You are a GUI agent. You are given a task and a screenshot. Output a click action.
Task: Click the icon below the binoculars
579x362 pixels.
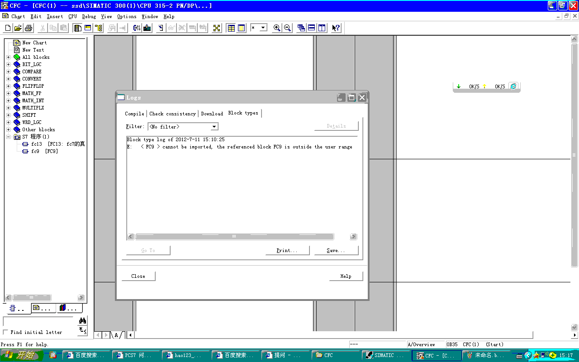[x=82, y=330]
